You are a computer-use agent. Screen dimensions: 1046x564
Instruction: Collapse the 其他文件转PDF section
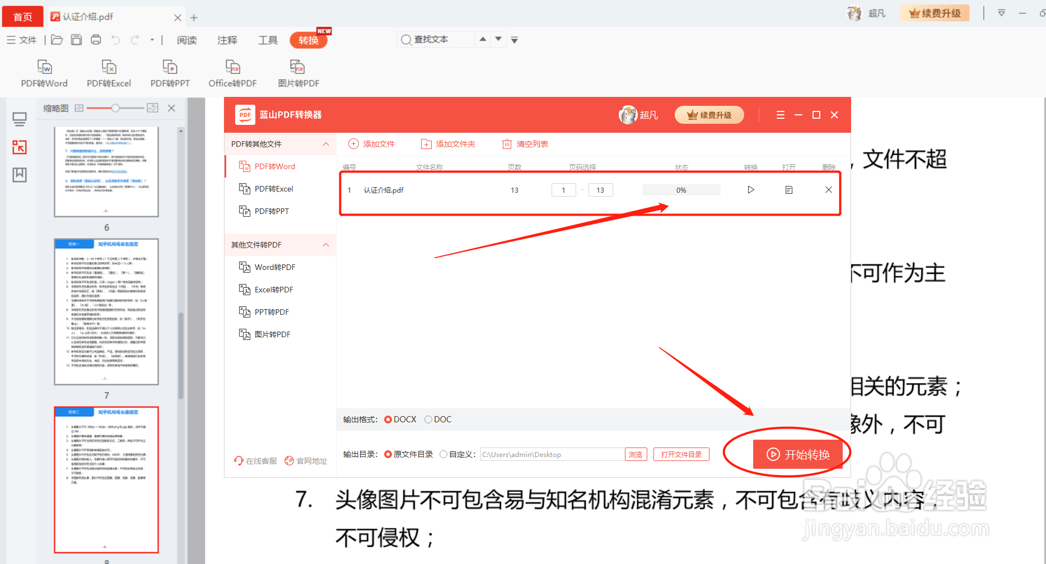point(326,245)
